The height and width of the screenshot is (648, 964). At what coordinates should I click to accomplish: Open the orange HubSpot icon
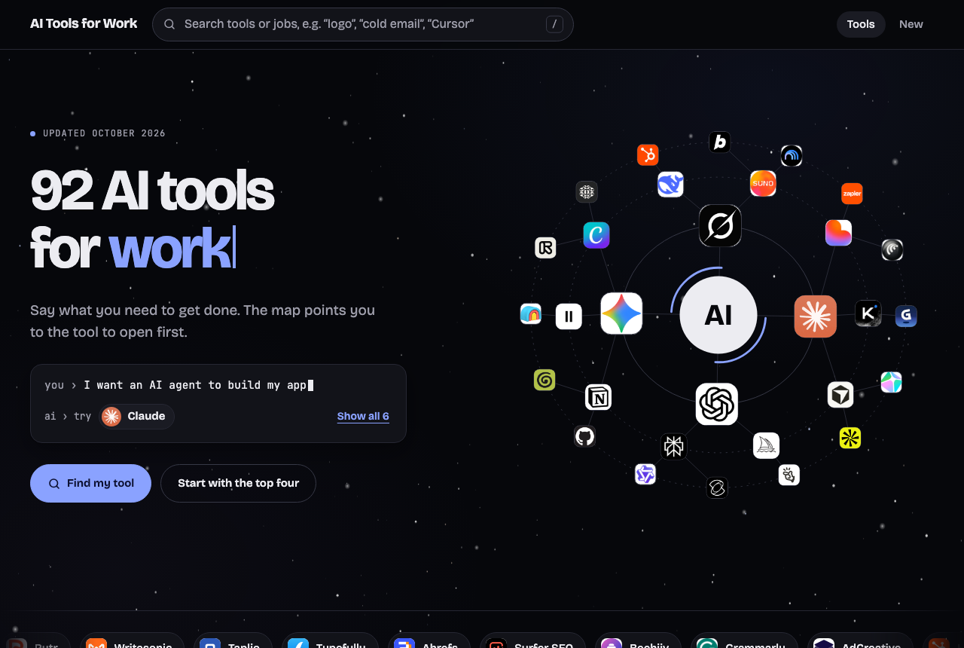tap(648, 154)
